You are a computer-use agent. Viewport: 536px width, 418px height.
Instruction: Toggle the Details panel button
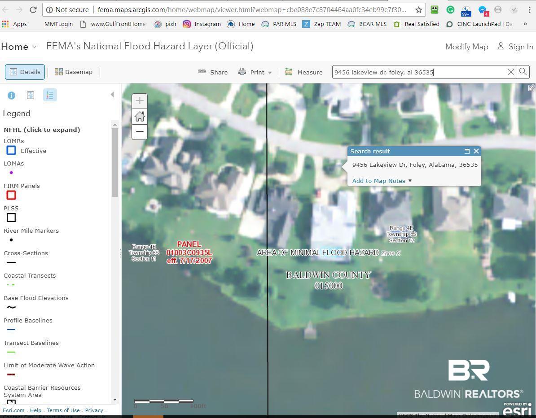[x=25, y=72]
